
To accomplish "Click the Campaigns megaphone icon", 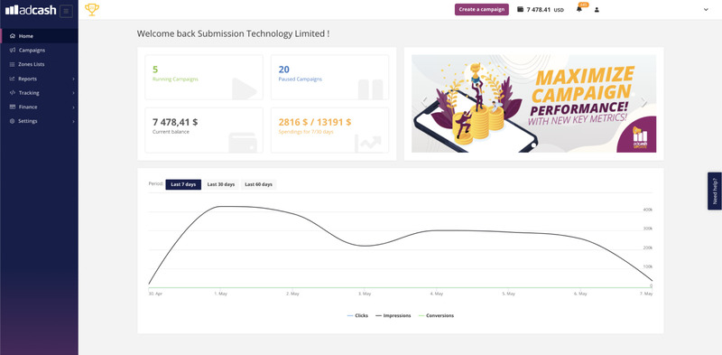I will pos(13,51).
